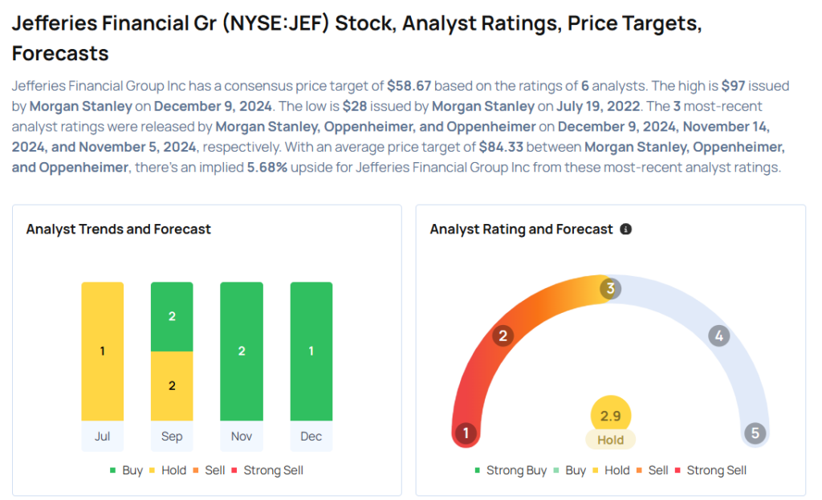Click gauge marker number 1
The image size is (822, 500).
pyautogui.click(x=465, y=434)
